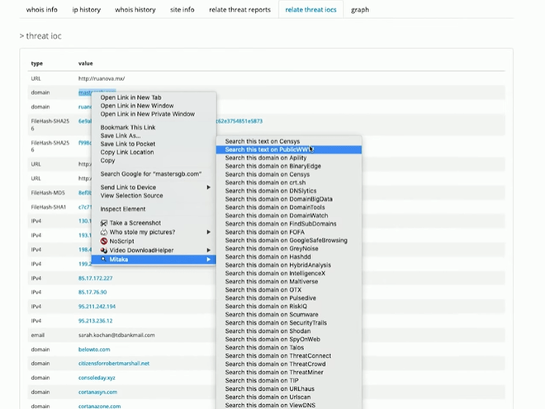Select Bookmark This Link

(128, 127)
